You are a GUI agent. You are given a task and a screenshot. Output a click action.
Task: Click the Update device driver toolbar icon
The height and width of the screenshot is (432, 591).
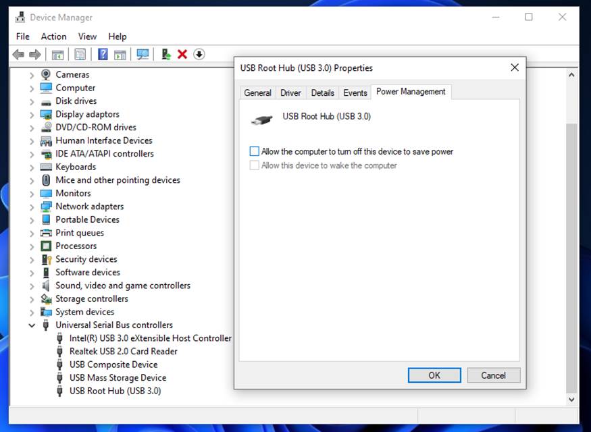click(166, 55)
